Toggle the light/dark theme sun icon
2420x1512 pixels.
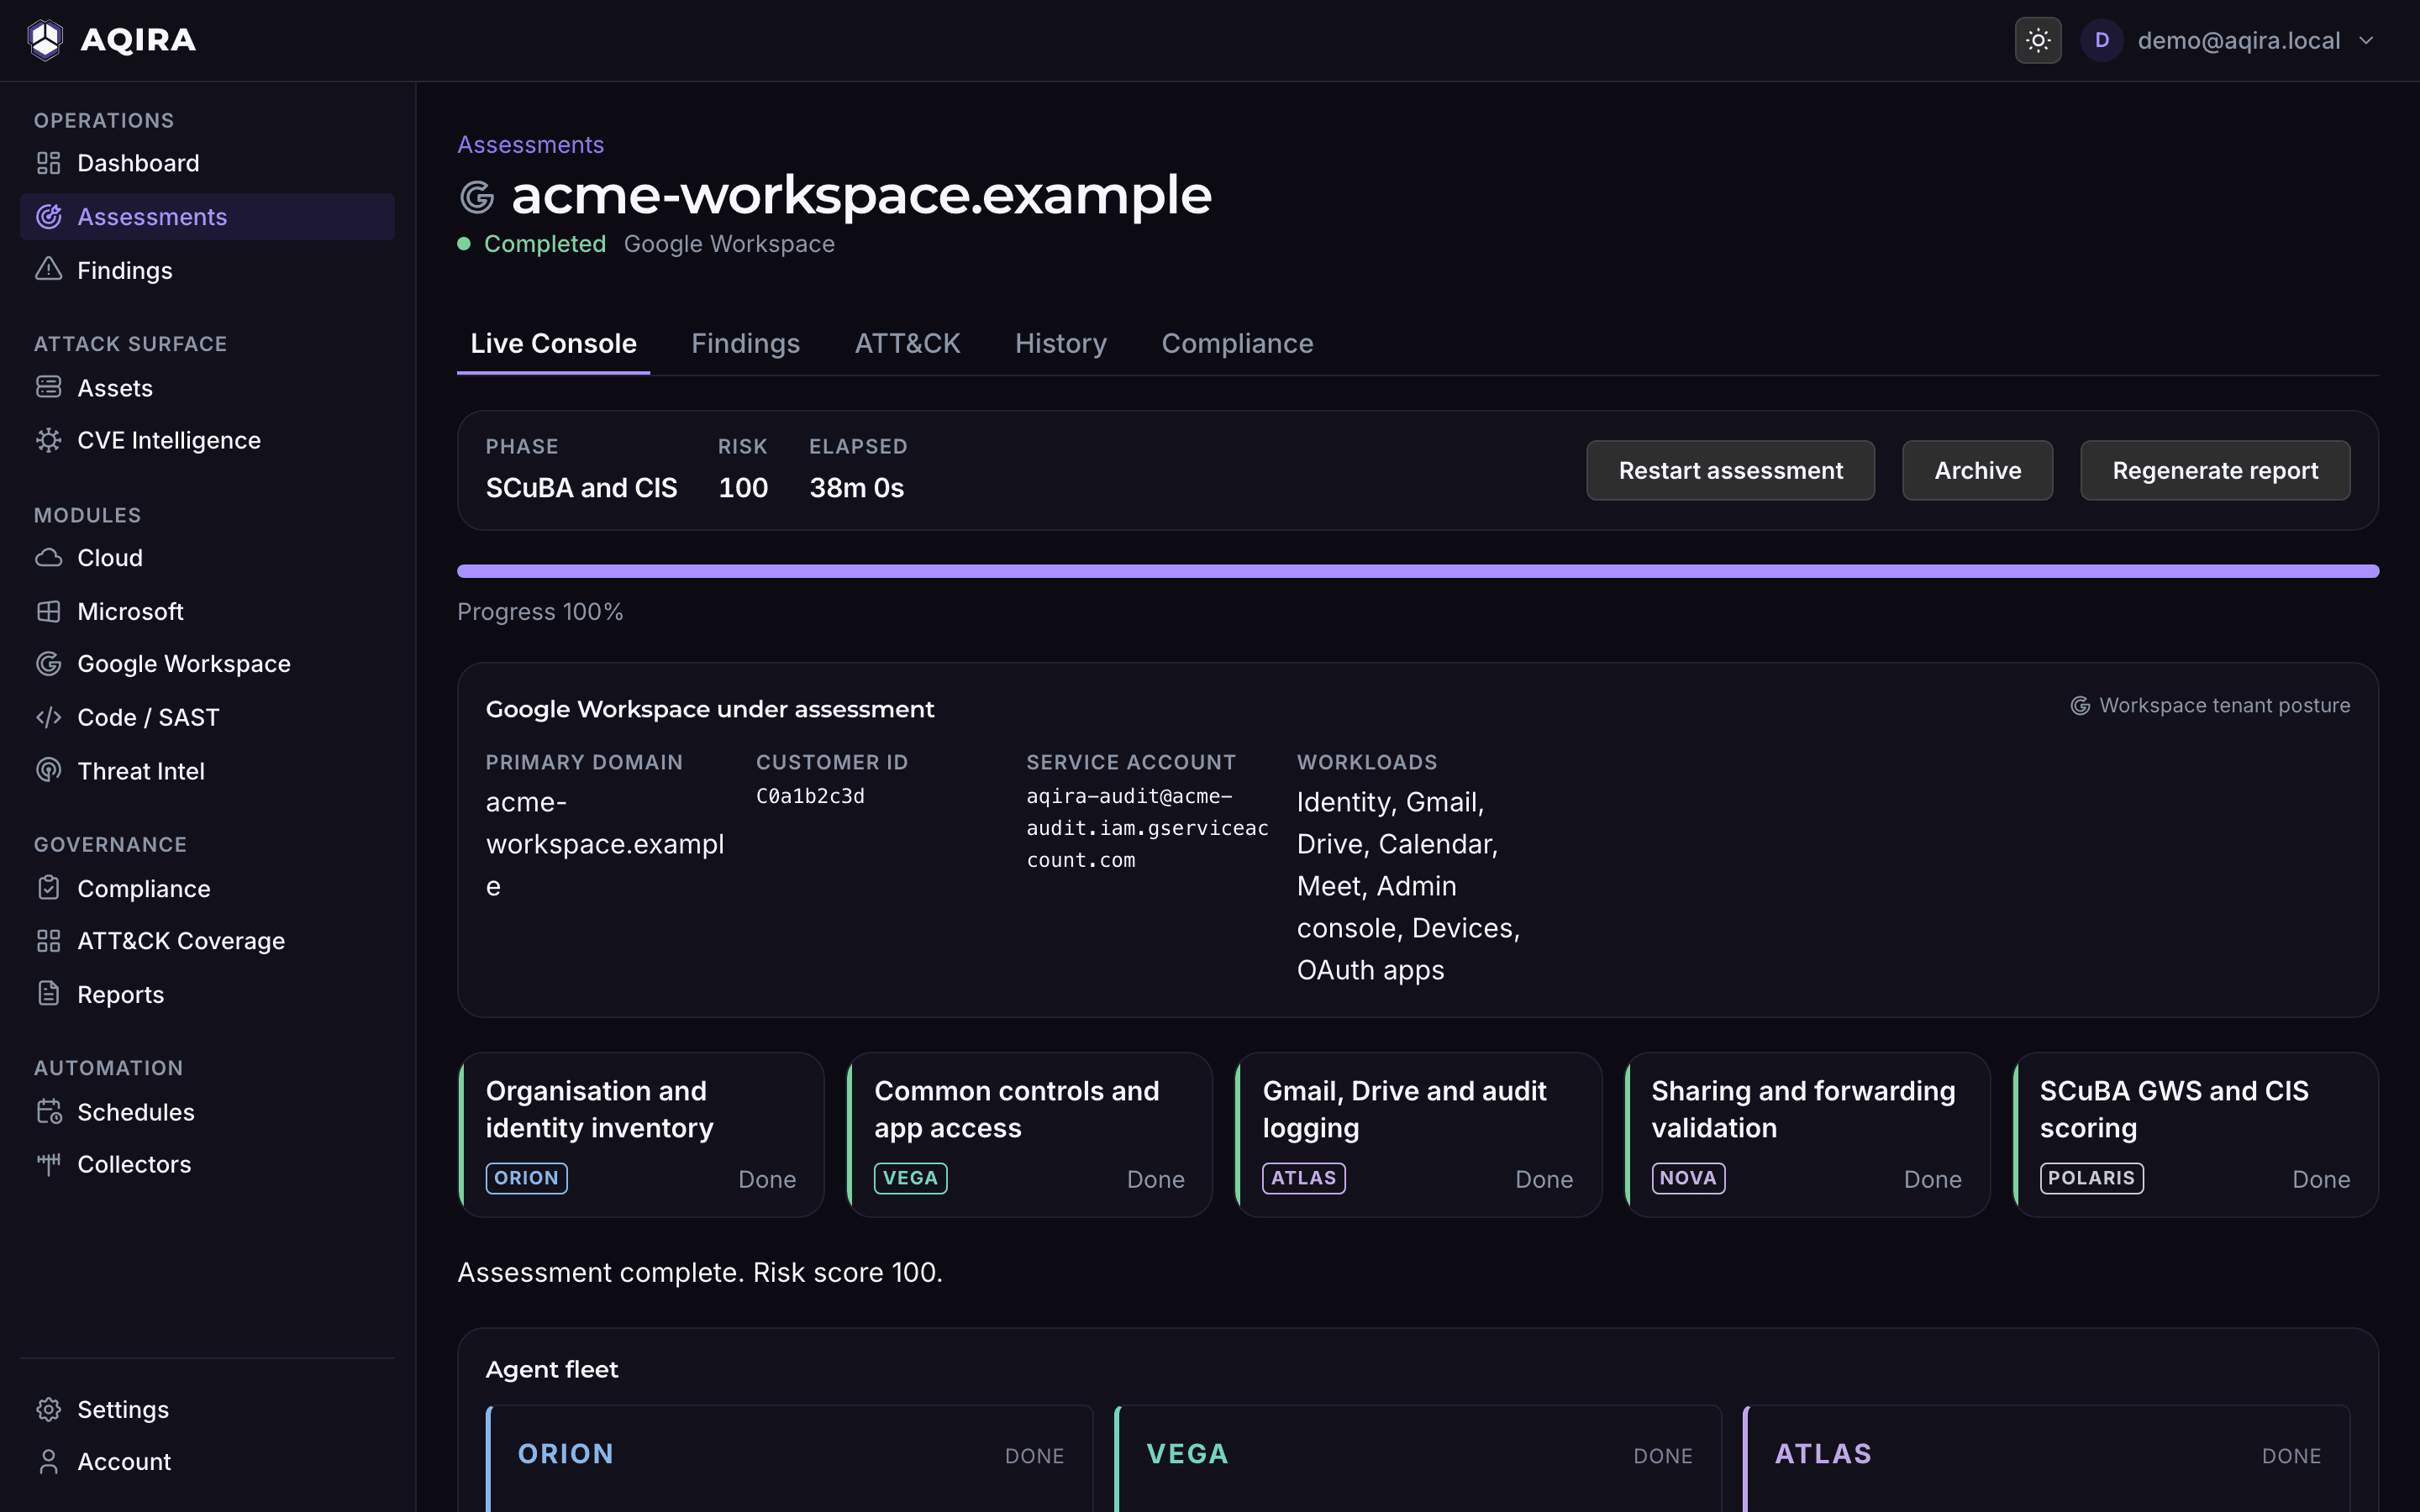tap(2037, 40)
